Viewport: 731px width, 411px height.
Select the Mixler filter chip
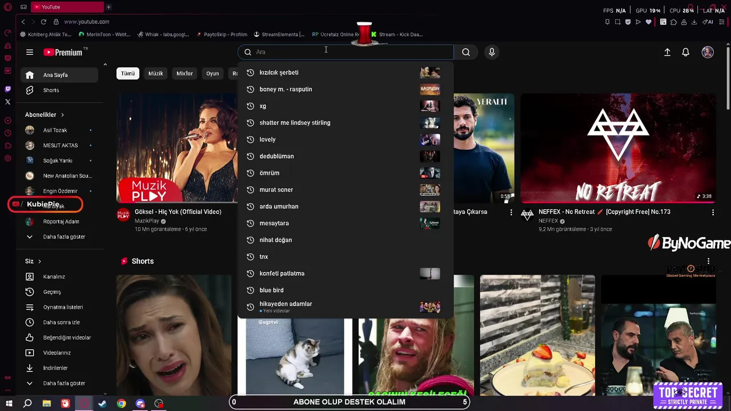pos(184,74)
